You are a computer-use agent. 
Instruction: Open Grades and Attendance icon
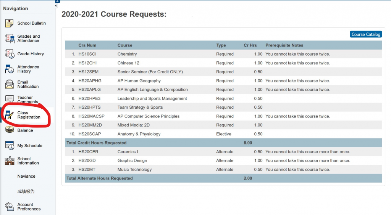[10, 39]
